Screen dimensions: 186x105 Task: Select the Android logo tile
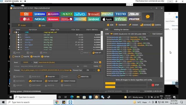[94, 19]
